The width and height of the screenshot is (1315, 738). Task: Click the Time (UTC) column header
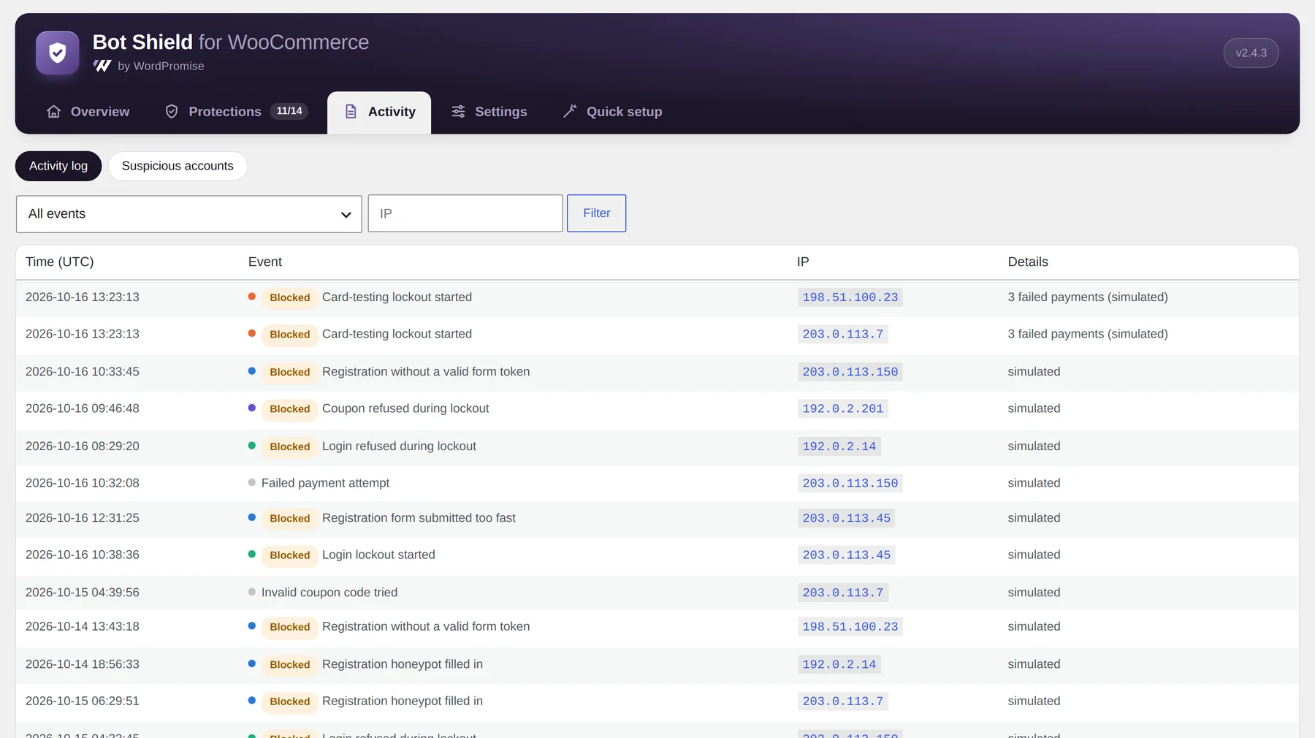[x=60, y=262]
